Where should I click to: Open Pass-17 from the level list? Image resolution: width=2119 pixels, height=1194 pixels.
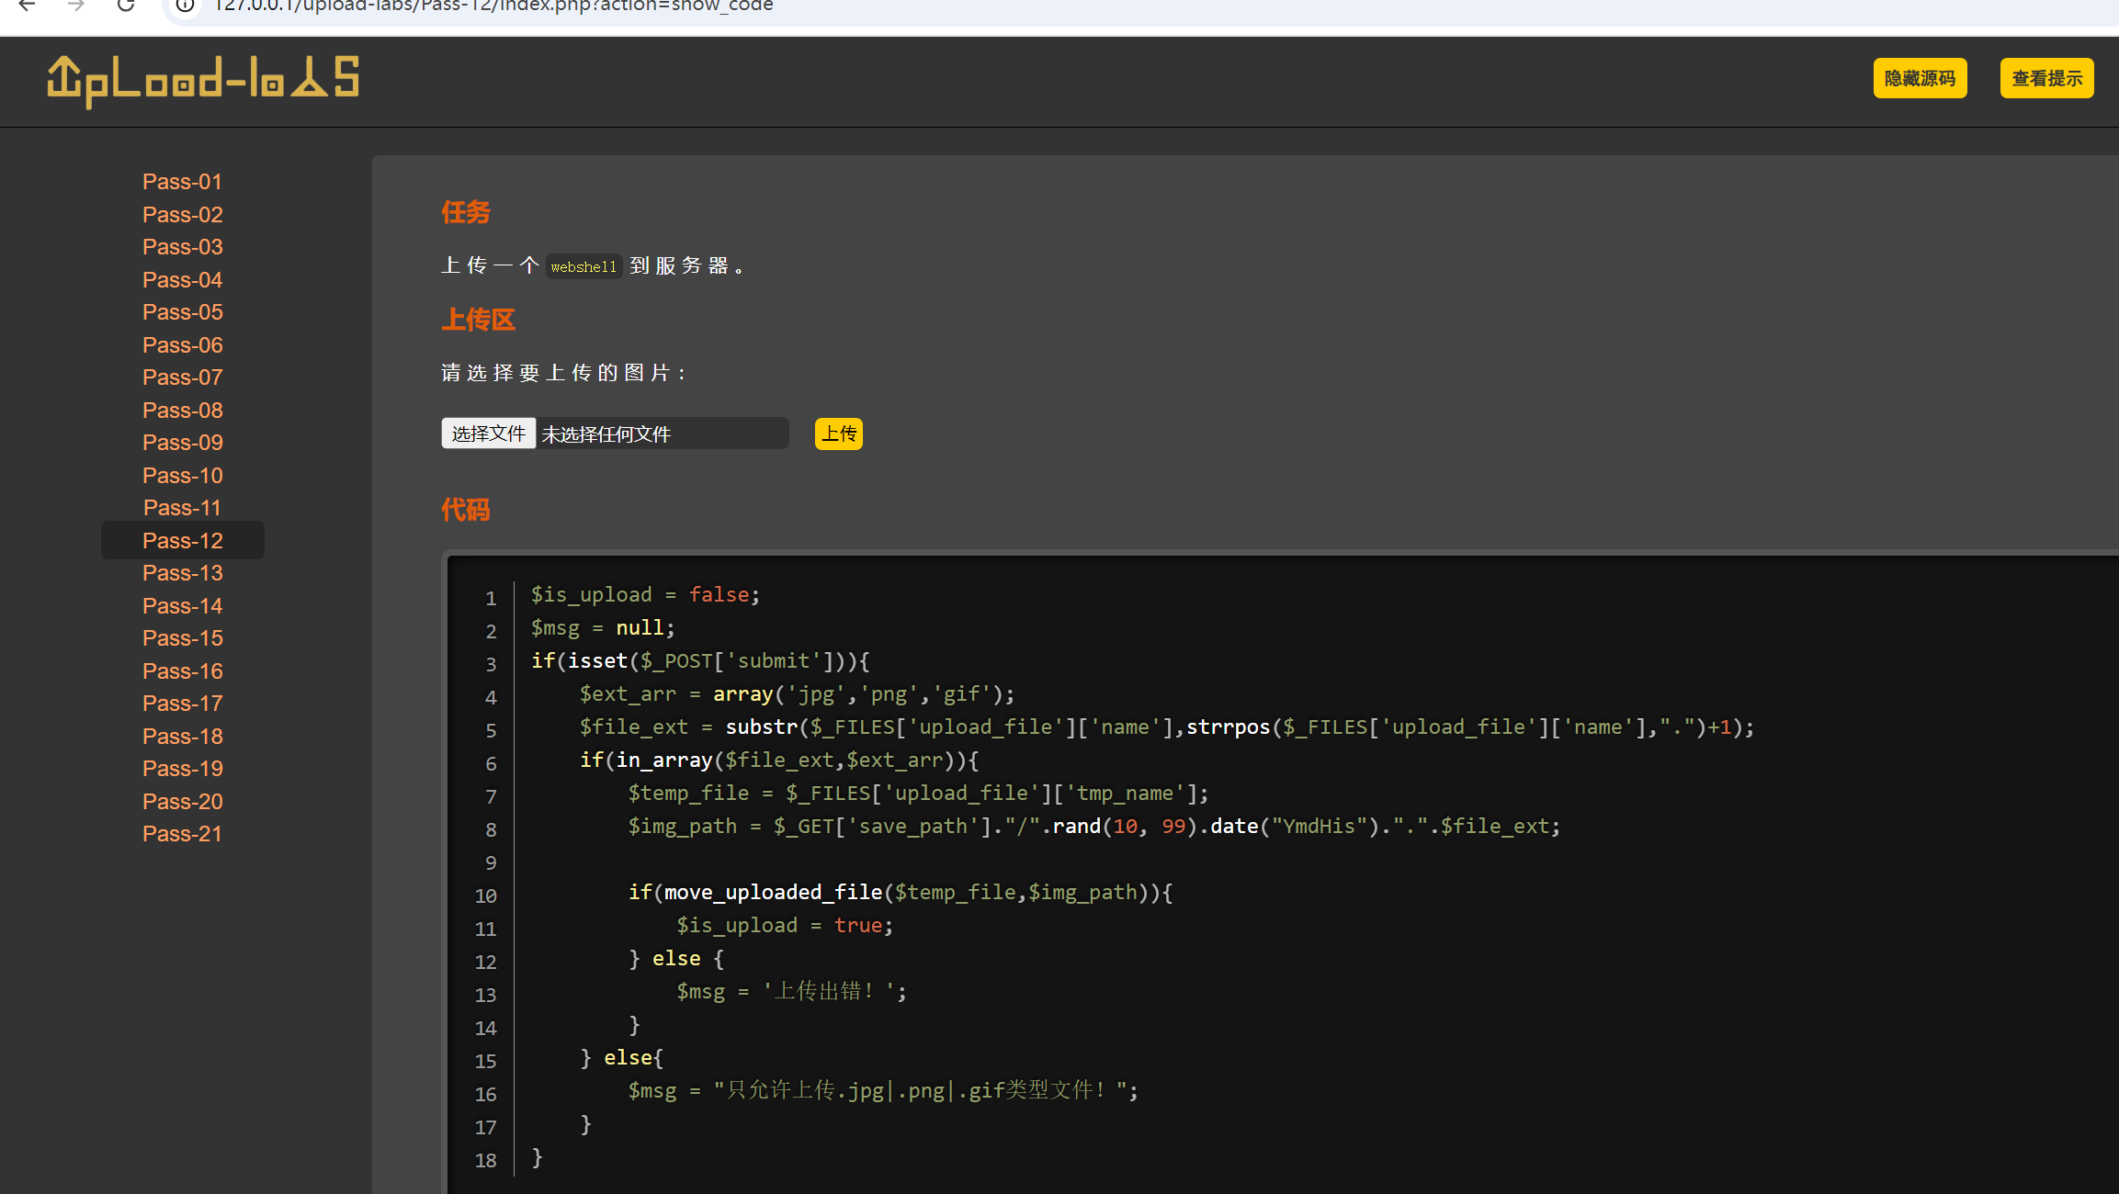(x=182, y=704)
